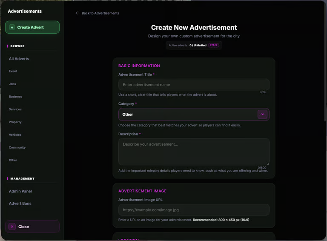The height and width of the screenshot is (241, 327).
Task: Open the Category dropdown chevron
Action: (262, 114)
